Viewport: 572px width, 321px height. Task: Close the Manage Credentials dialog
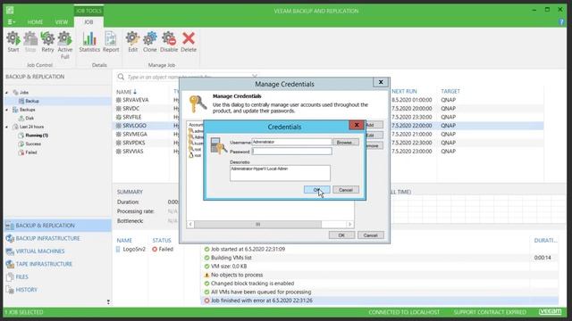click(x=381, y=82)
